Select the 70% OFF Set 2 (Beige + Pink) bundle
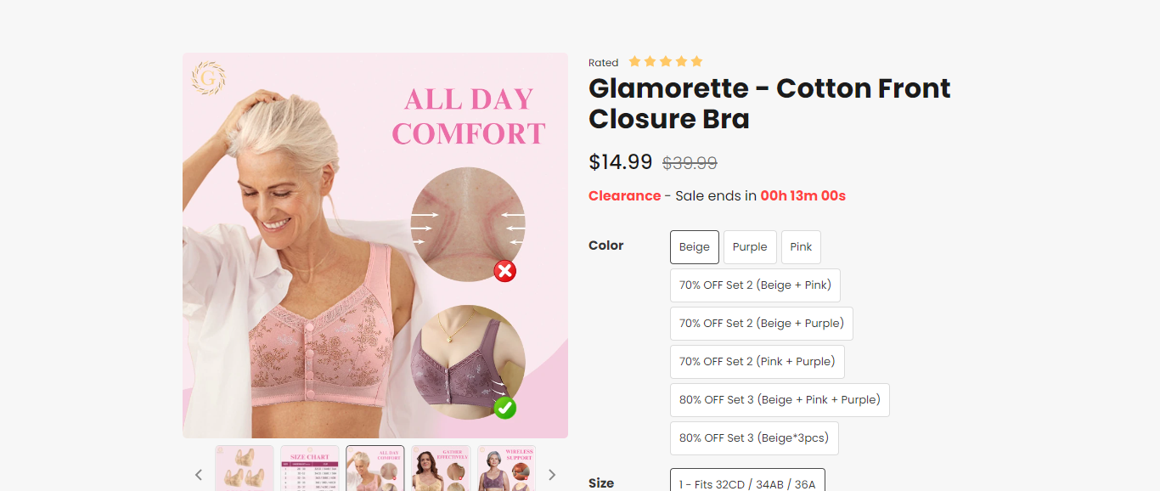Screen dimensions: 1160x491 click(x=754, y=285)
